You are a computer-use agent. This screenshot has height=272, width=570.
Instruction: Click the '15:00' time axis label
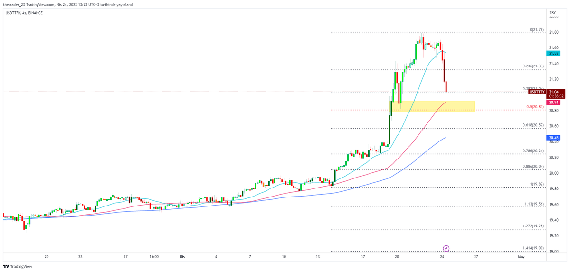pos(154,257)
